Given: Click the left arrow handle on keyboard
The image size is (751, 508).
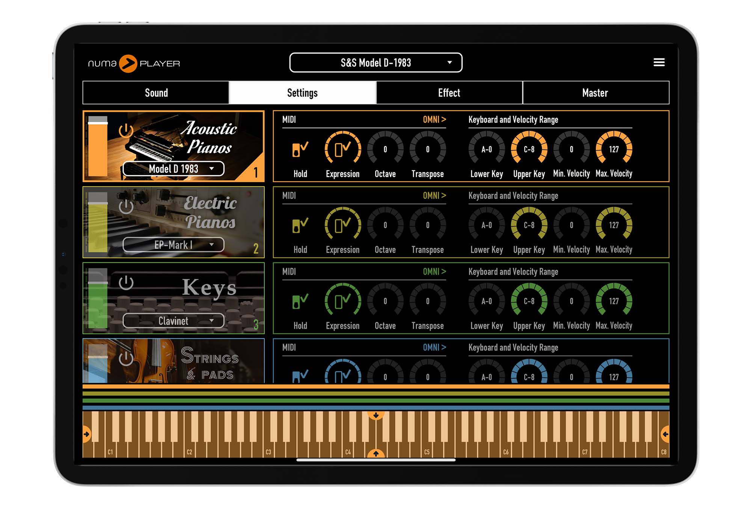Looking at the screenshot, I should 86,434.
